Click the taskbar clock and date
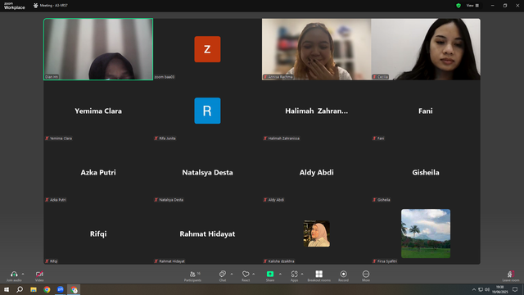The height and width of the screenshot is (295, 524). click(x=500, y=289)
